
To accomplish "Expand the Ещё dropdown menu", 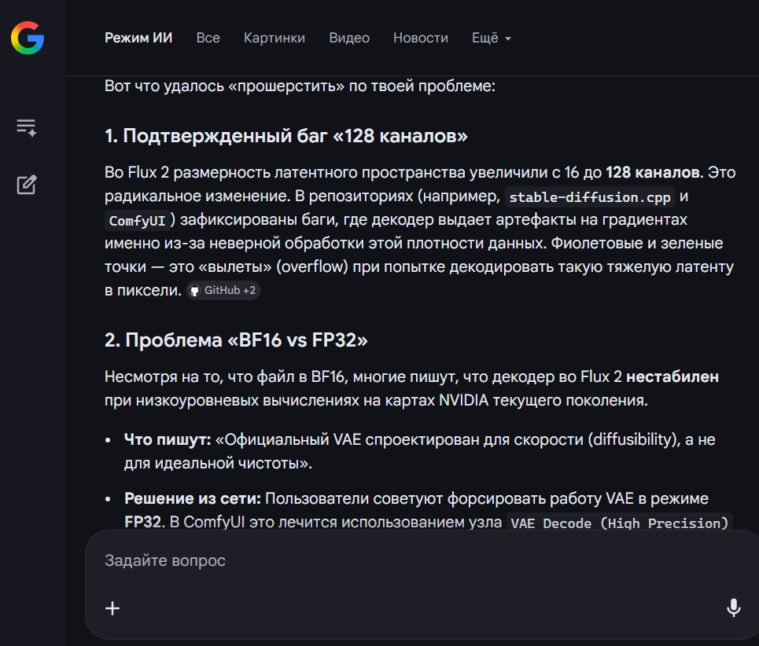I will (492, 38).
